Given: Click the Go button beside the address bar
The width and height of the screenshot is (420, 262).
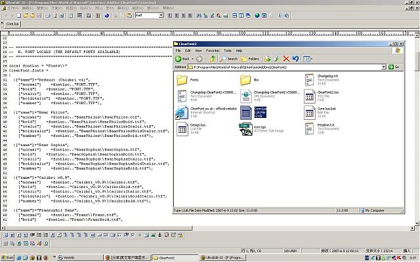Looking at the screenshot, I should pyautogui.click(x=394, y=67).
